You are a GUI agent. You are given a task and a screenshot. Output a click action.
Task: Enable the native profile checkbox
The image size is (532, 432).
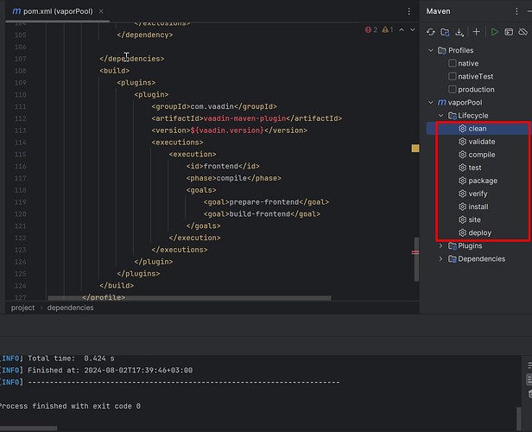point(452,64)
